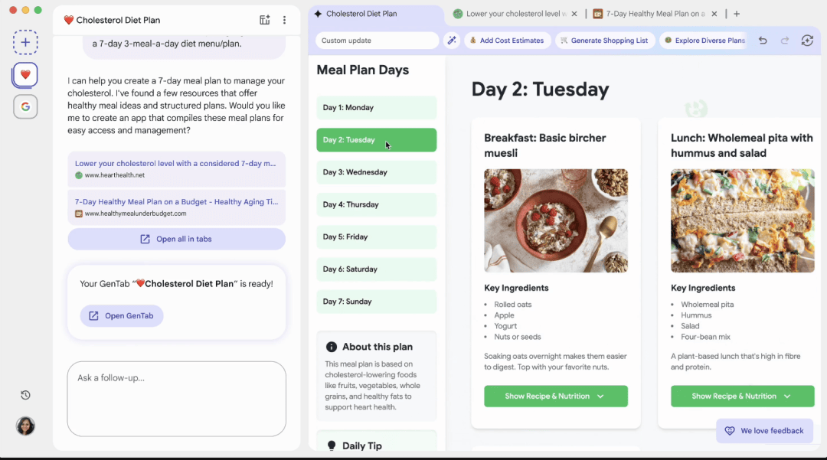Click the GenTab sparkle layout icon in chat header
Viewport: 827px width, 460px height.
coord(265,20)
